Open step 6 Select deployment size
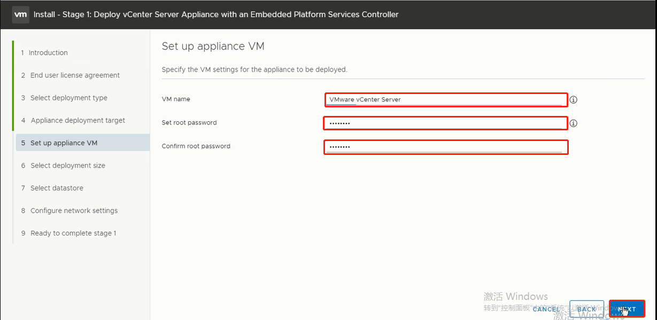Screen dimensions: 657x320 pos(63,166)
